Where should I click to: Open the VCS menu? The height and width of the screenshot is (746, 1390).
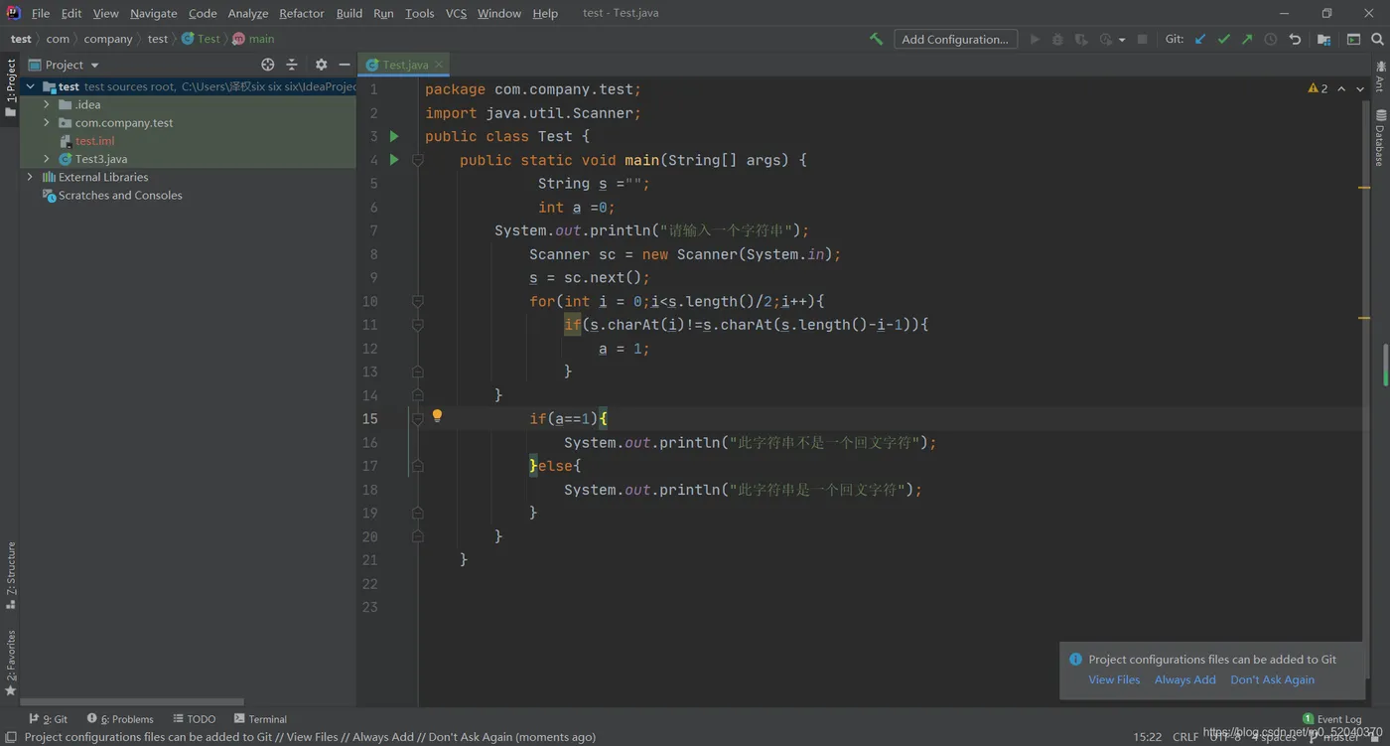tap(456, 13)
